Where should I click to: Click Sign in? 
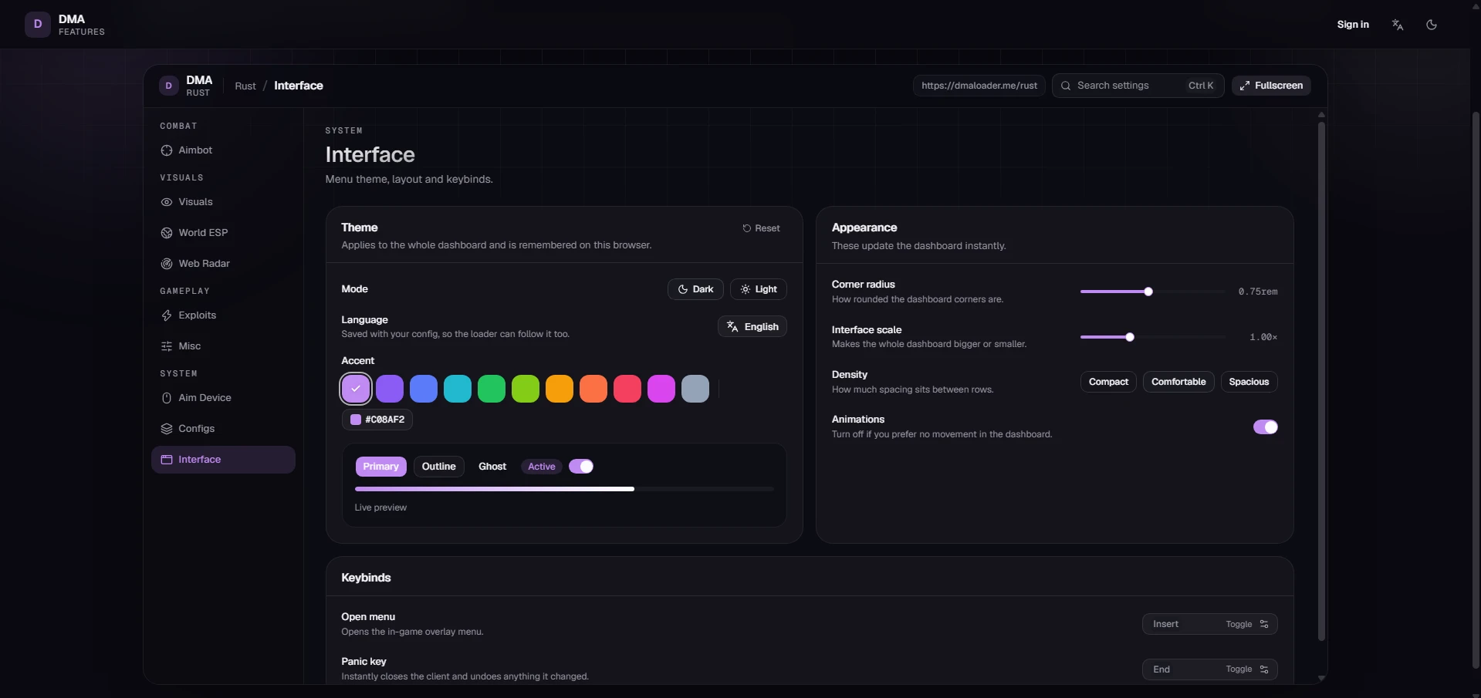coord(1353,25)
